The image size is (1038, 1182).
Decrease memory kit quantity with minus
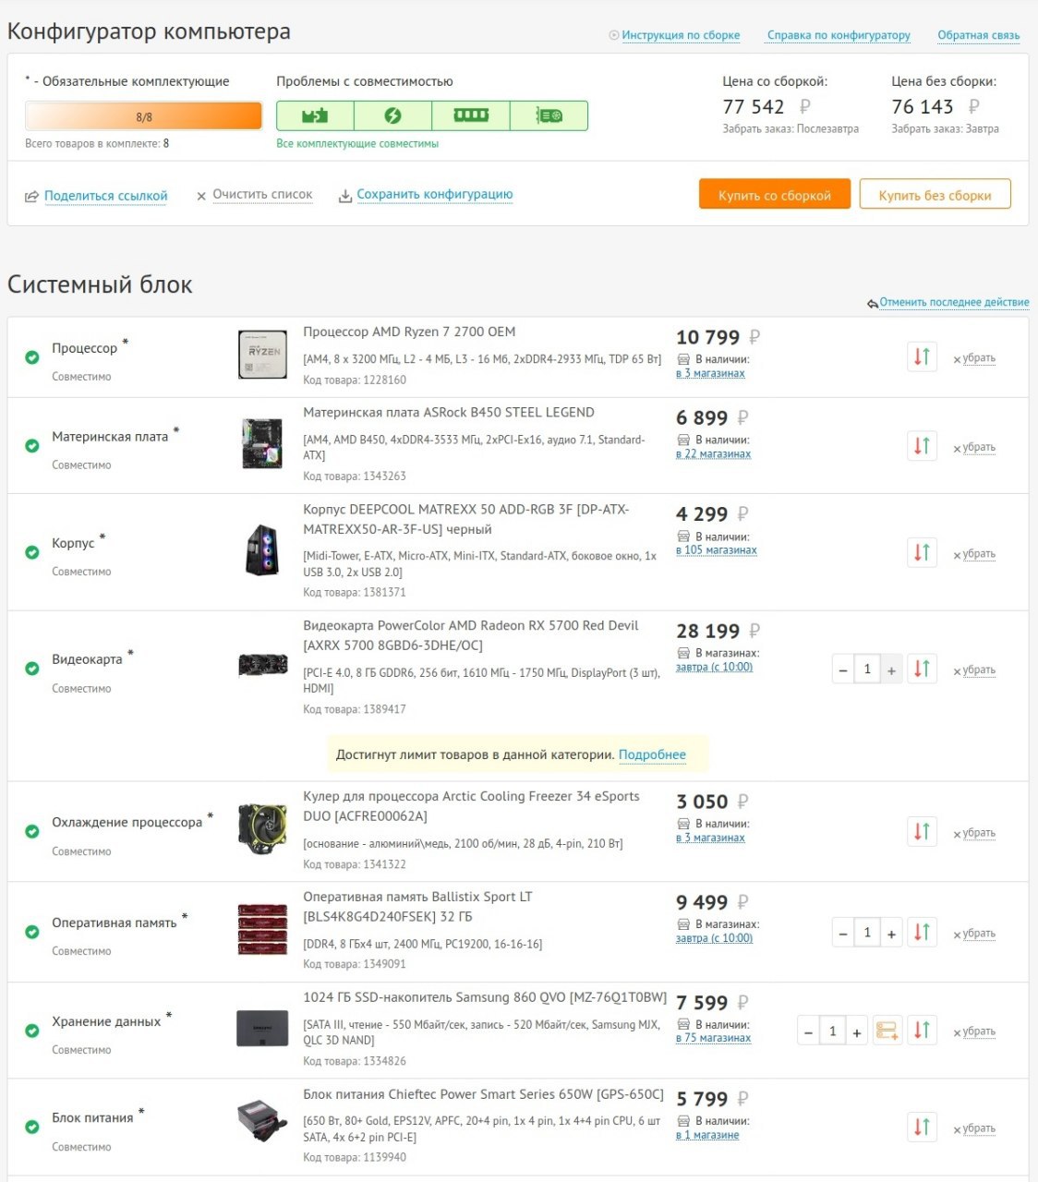click(x=843, y=933)
